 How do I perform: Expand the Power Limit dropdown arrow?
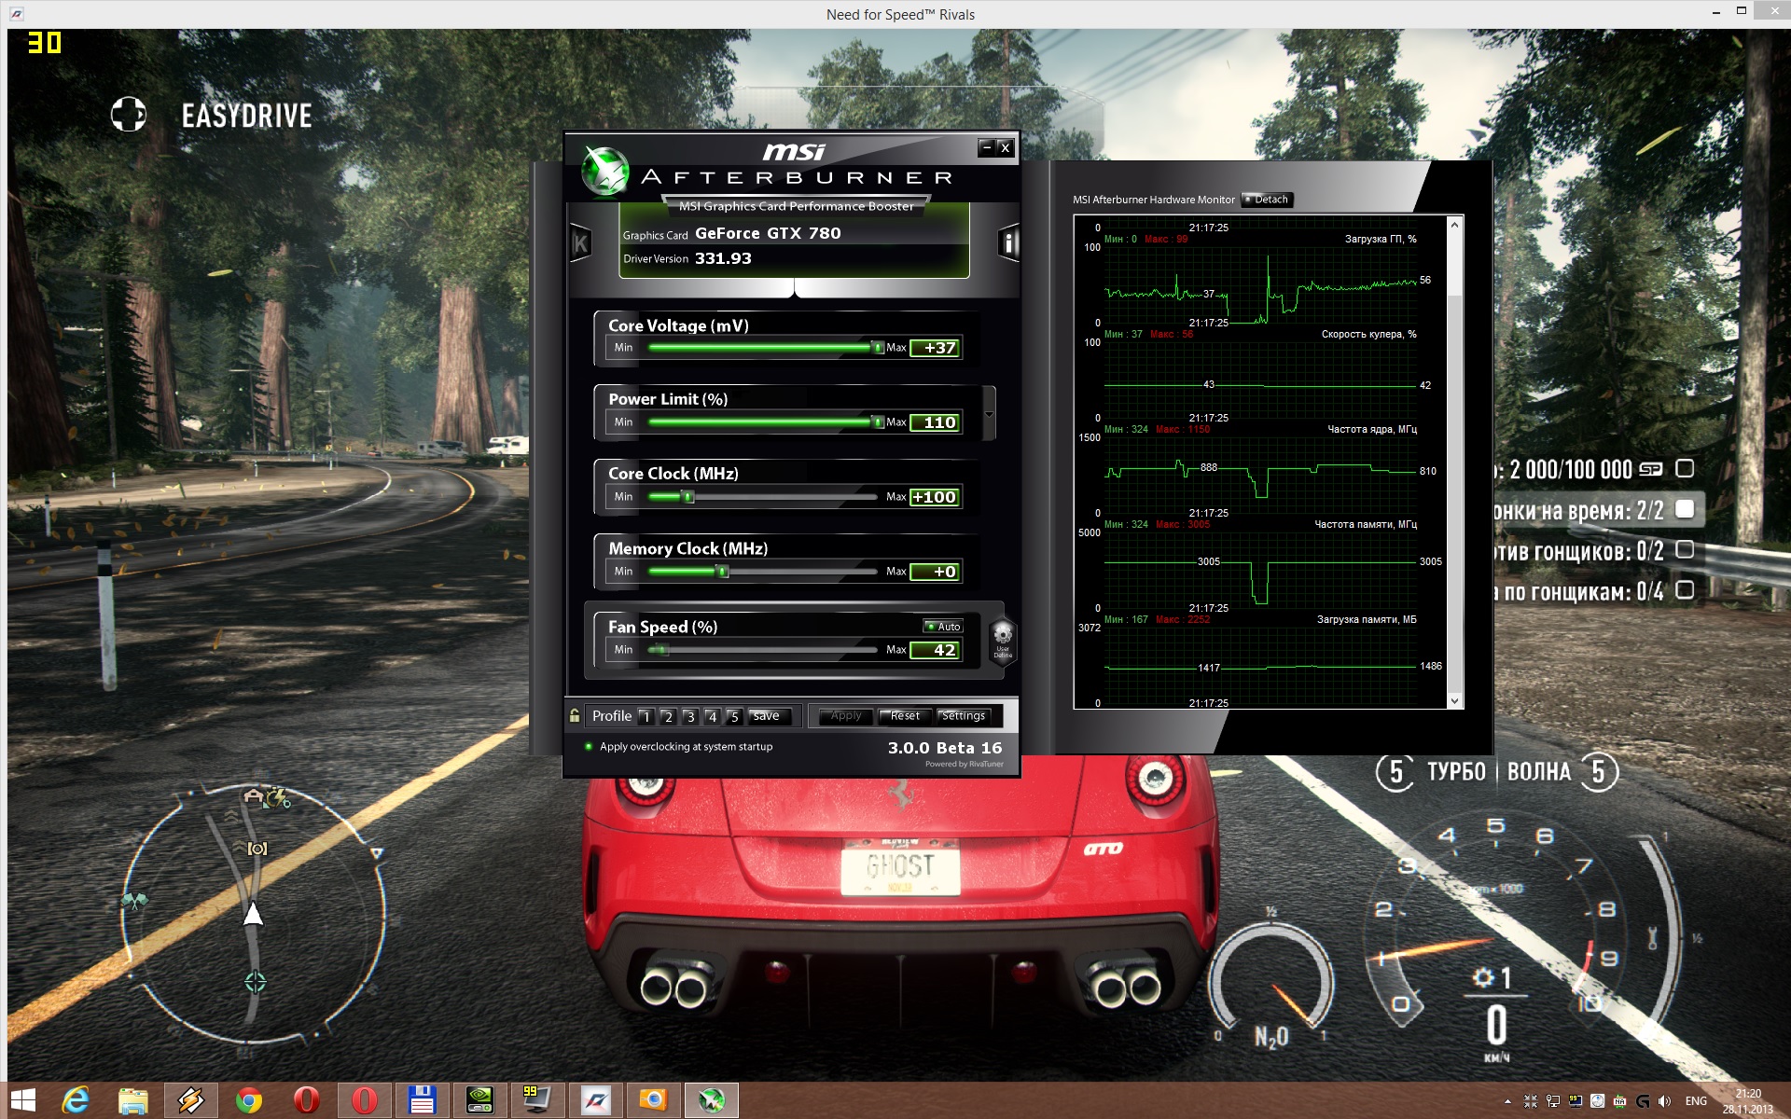pos(989,413)
